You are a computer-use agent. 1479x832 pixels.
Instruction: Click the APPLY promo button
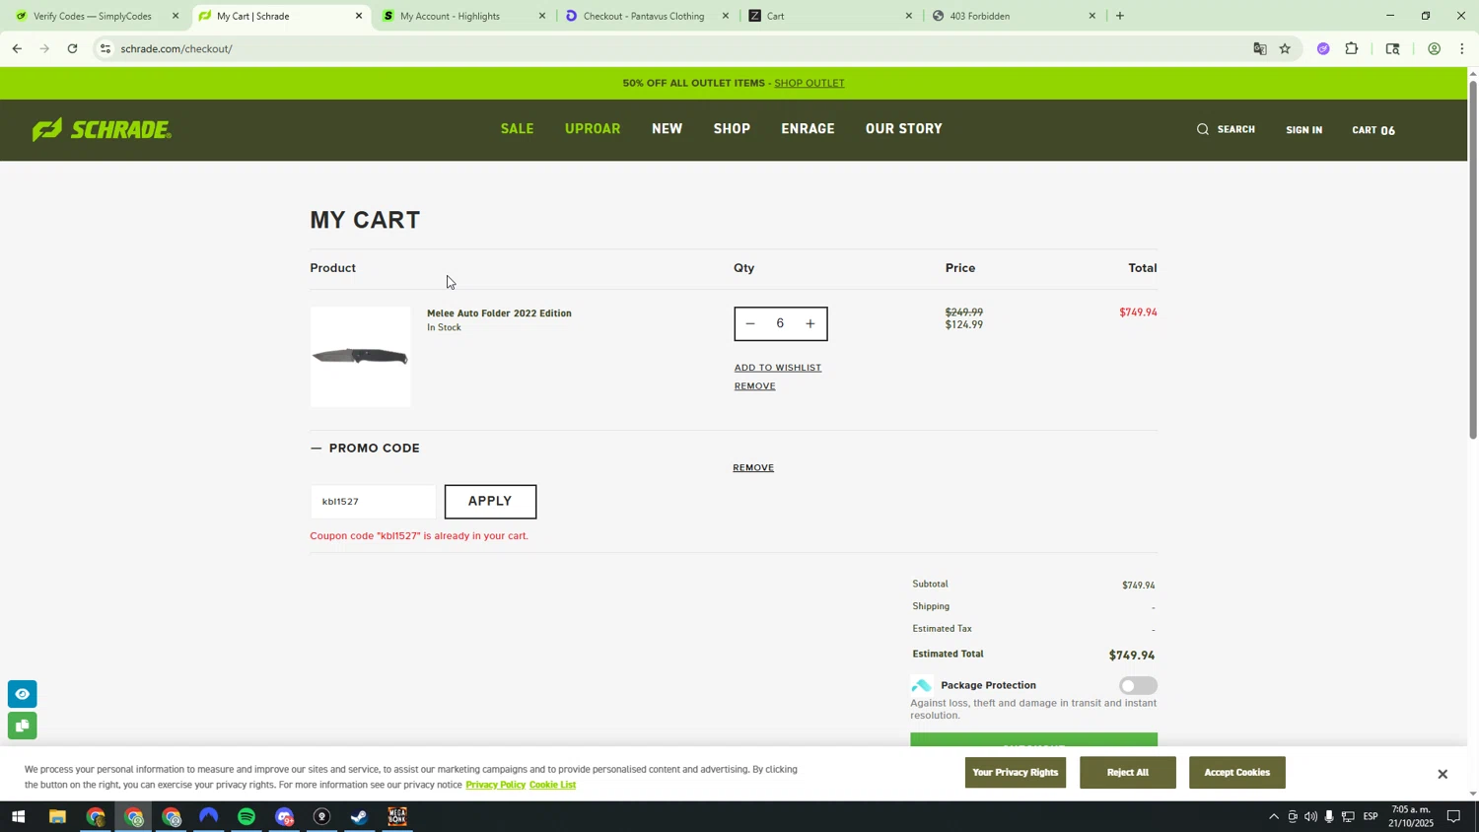[490, 502]
